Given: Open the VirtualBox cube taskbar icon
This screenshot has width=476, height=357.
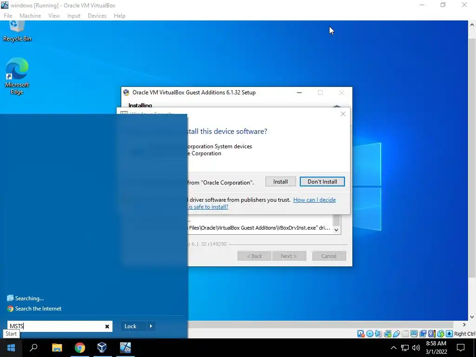Looking at the screenshot, I should click(x=102, y=348).
